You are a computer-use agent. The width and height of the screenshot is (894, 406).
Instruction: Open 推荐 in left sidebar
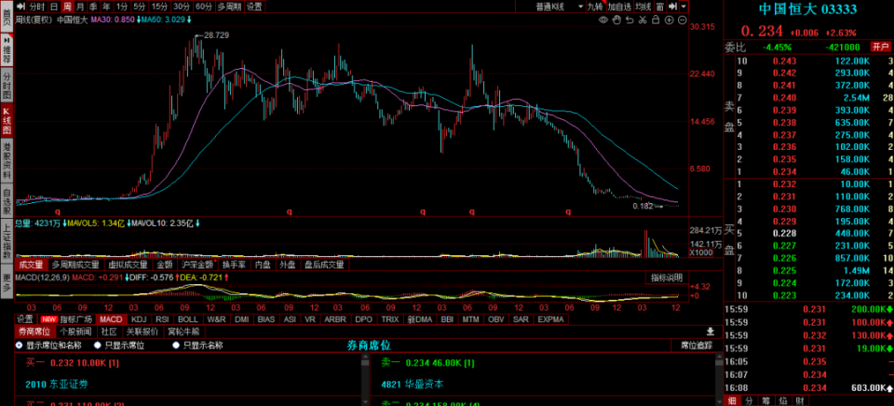click(7, 50)
